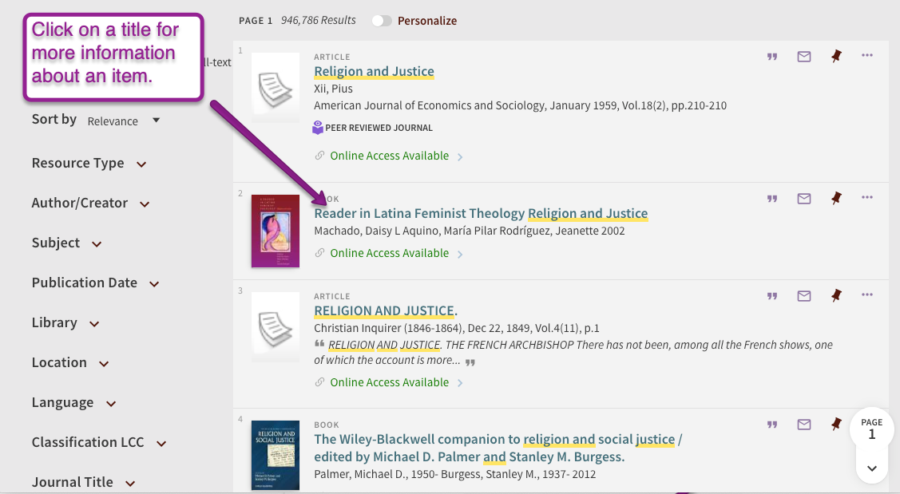The image size is (900, 494).
Task: Cite the Latina Feminist Theology book
Action: (772, 199)
